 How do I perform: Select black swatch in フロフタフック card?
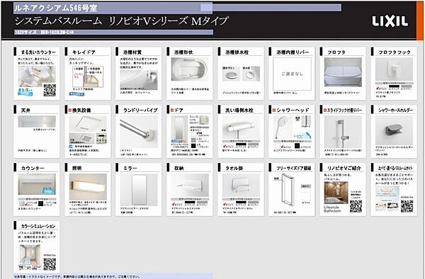(393, 86)
